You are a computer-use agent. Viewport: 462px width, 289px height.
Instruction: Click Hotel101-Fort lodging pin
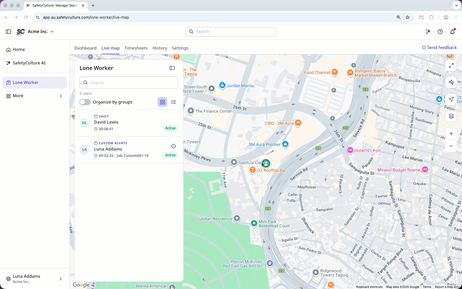pyautogui.click(x=350, y=150)
